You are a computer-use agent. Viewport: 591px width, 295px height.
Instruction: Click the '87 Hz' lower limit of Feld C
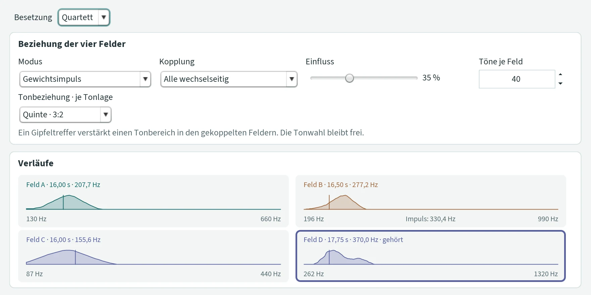35,274
